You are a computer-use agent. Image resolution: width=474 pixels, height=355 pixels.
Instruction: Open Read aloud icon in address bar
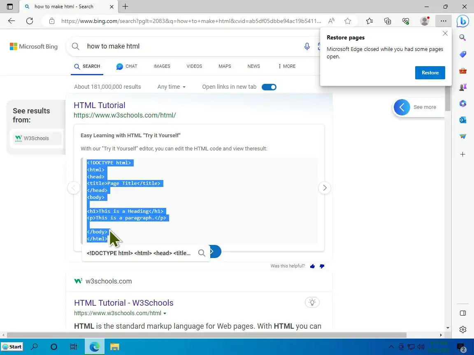(x=331, y=21)
